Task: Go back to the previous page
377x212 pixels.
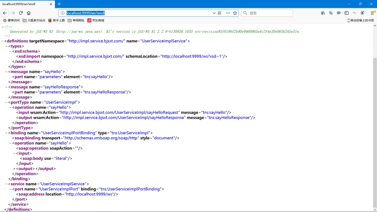Action: (5, 13)
